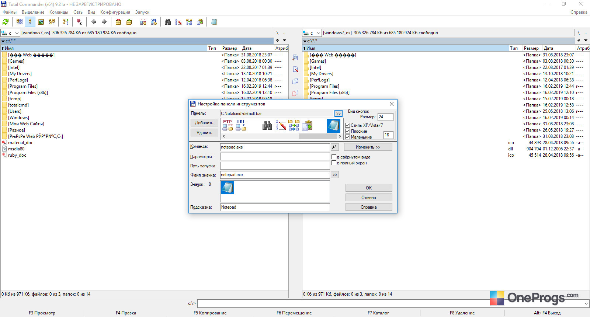Click the Отмена button
The width and height of the screenshot is (590, 317).
point(369,198)
